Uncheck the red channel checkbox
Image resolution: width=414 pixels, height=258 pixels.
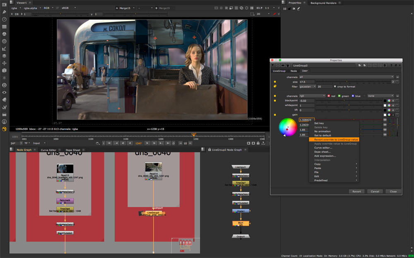tap(329, 96)
